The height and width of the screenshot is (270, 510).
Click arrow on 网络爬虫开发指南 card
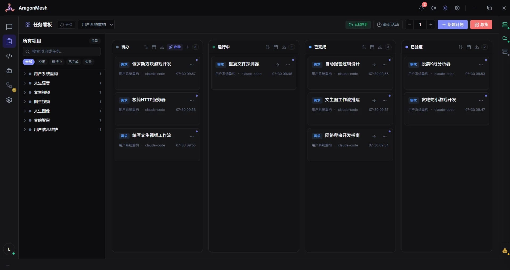[x=374, y=136]
